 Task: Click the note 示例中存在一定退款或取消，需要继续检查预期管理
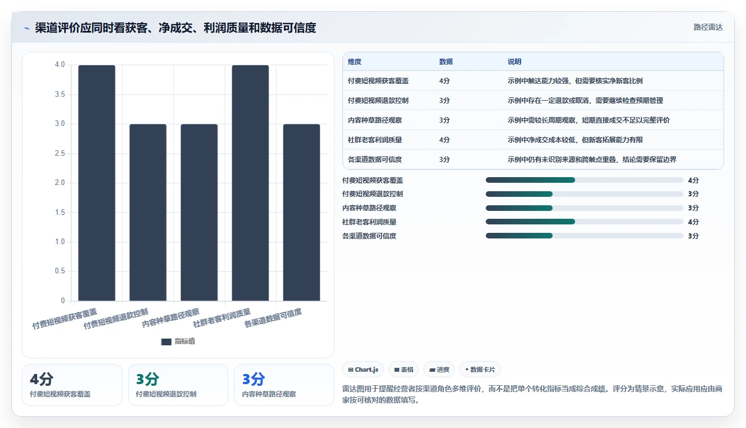click(585, 101)
